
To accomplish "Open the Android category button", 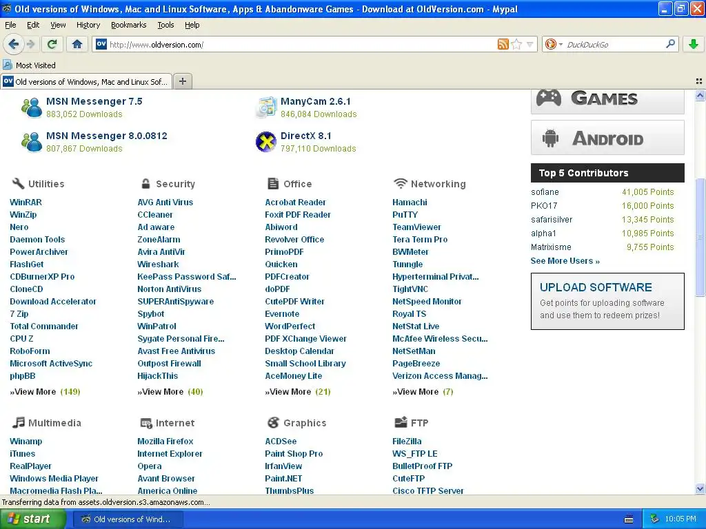I will tap(607, 138).
